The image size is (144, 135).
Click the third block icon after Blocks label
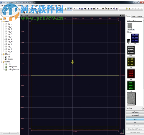pos(85,9)
